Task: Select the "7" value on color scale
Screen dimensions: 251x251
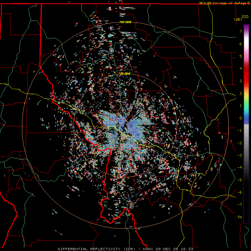Action: pyautogui.click(x=241, y=31)
